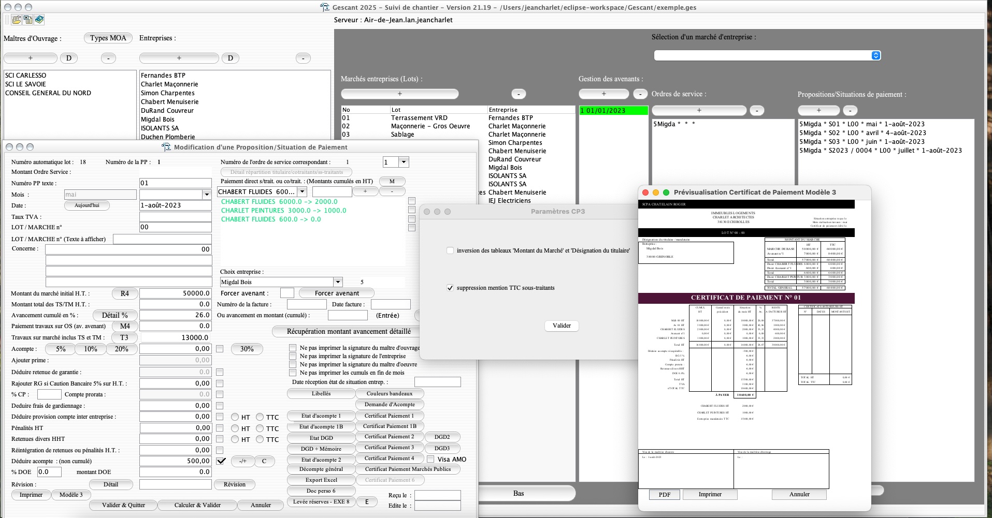Click the Montant du marché initial H.T. field
Image resolution: width=992 pixels, height=518 pixels.
(x=175, y=293)
